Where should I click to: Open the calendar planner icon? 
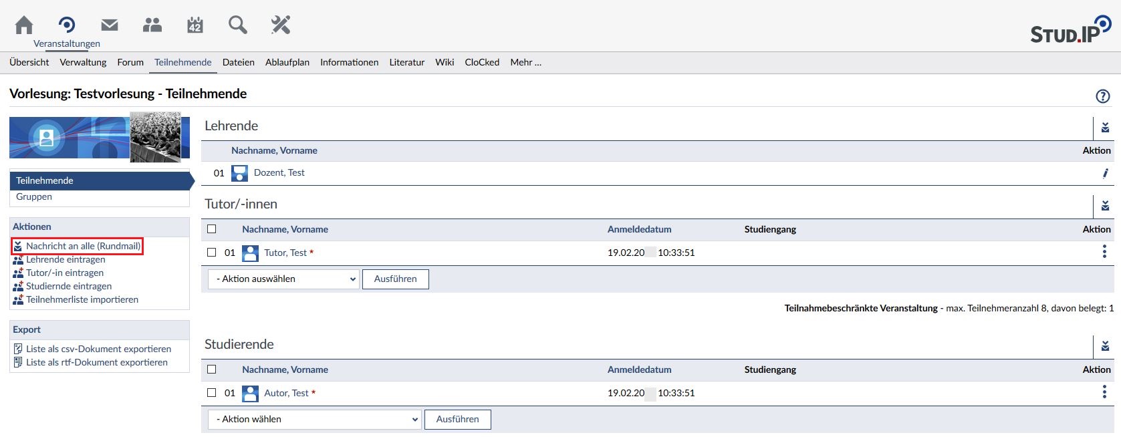tap(195, 25)
